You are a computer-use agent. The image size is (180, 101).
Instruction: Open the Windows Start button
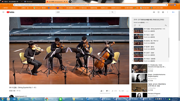(2, 99)
